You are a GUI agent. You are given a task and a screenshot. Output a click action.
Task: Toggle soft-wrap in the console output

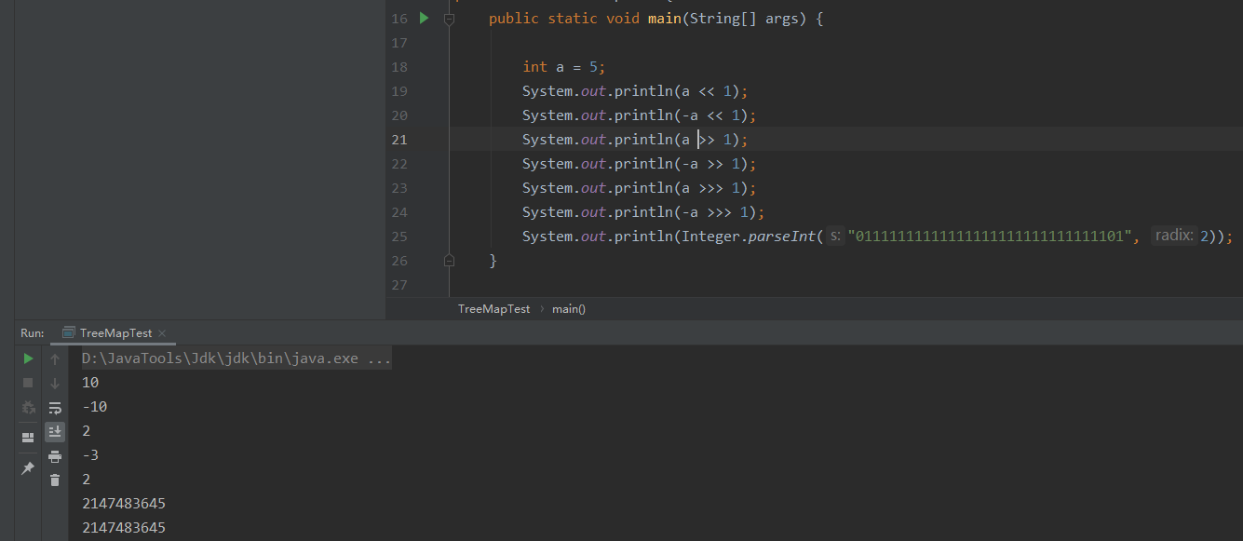(55, 408)
